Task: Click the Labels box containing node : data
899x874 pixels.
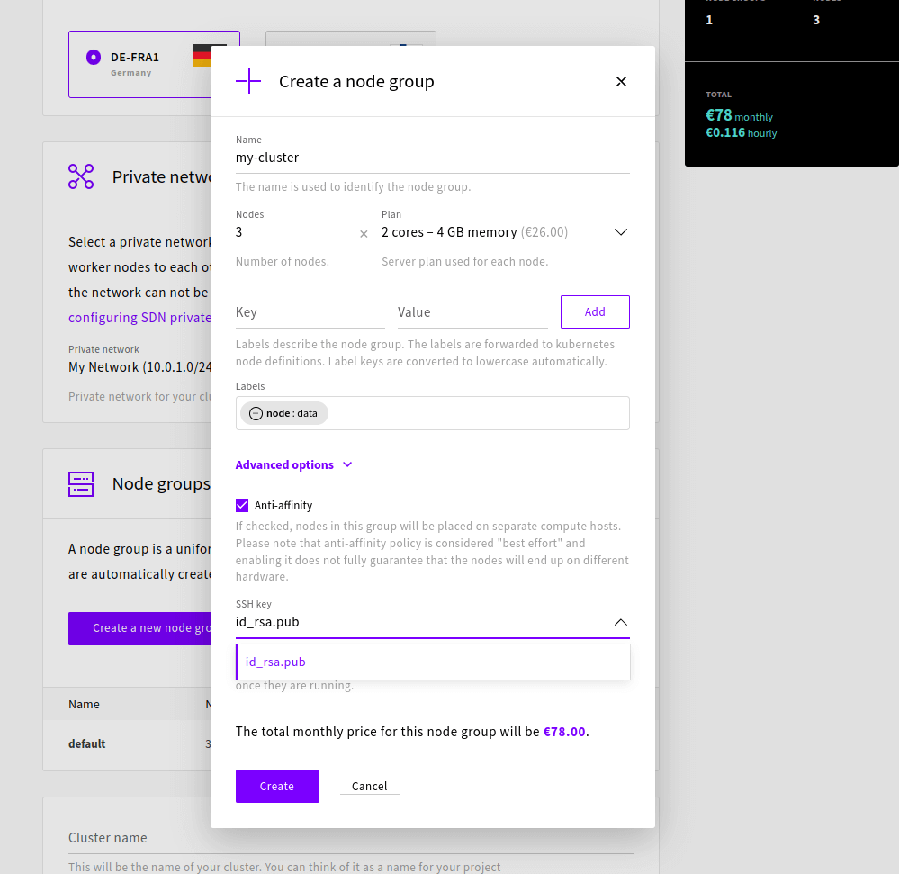Action: pyautogui.click(x=432, y=413)
